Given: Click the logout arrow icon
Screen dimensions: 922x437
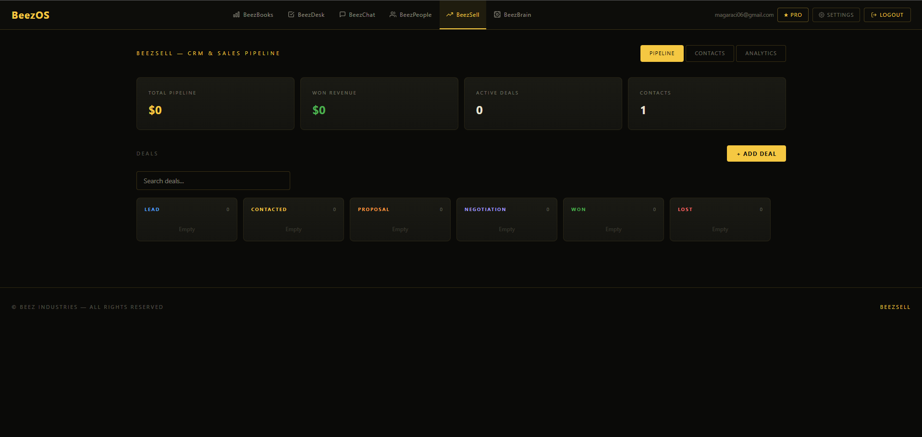Looking at the screenshot, I should click(x=874, y=15).
